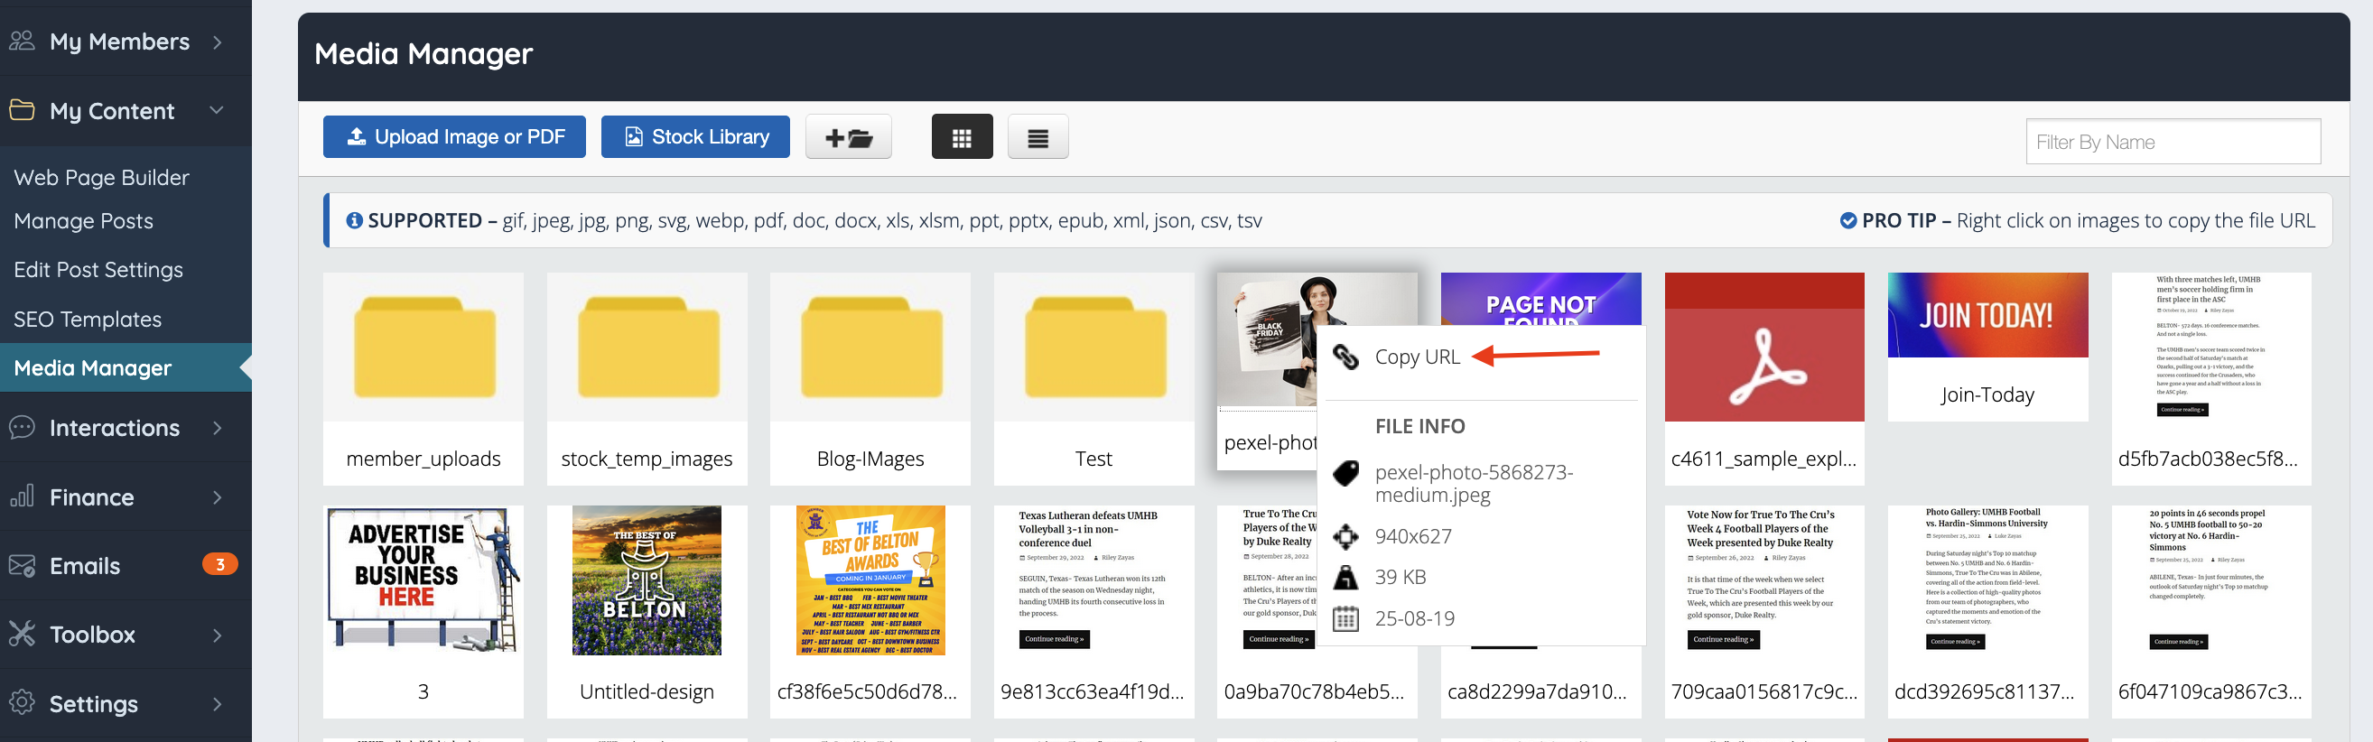Open the Blog-IMages folder
Screen dimensions: 2373x742
click(x=870, y=377)
